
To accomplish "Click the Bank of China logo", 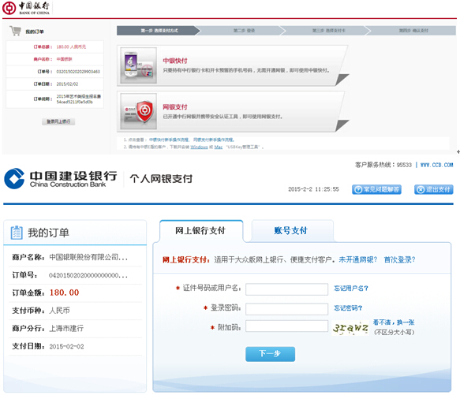I will (26, 8).
